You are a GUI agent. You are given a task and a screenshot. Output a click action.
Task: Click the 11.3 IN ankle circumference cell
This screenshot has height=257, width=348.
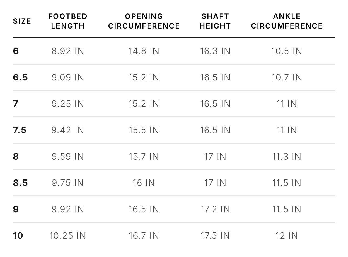287,156
